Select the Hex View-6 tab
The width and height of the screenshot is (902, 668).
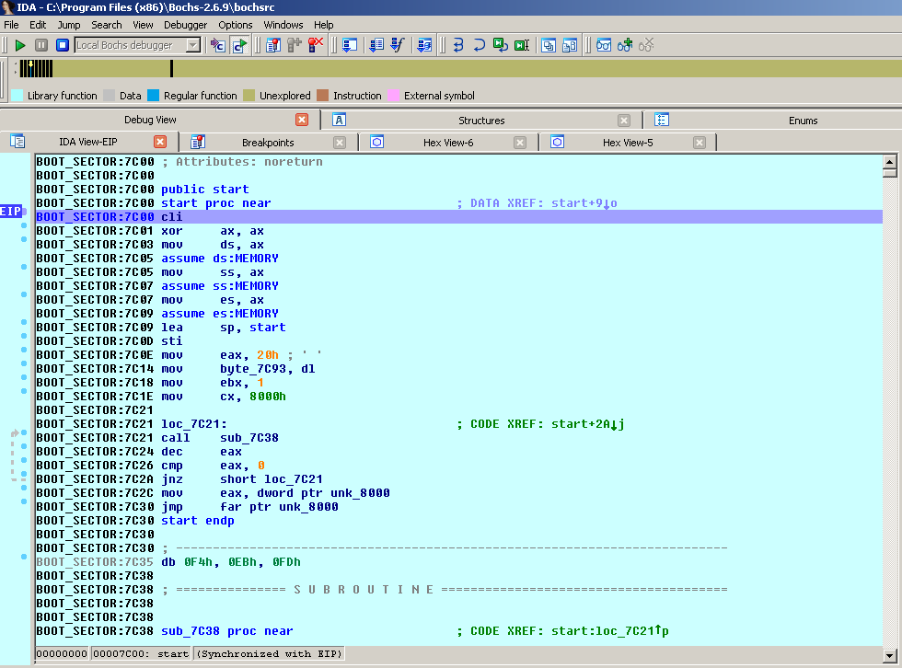[x=448, y=143]
